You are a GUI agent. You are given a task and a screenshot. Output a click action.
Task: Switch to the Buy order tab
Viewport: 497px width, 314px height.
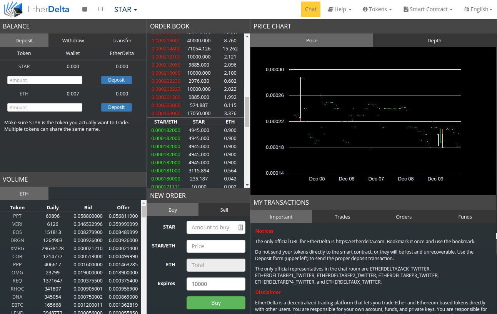(x=173, y=210)
